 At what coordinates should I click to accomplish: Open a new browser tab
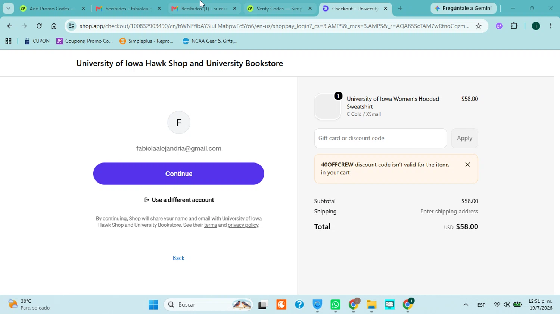[400, 9]
